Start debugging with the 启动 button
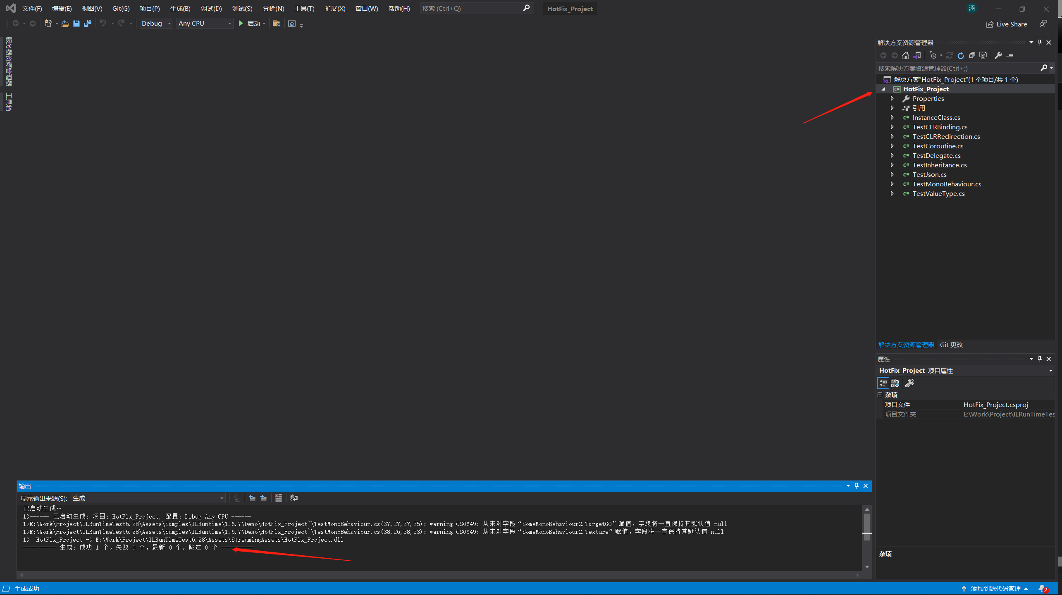 point(252,24)
